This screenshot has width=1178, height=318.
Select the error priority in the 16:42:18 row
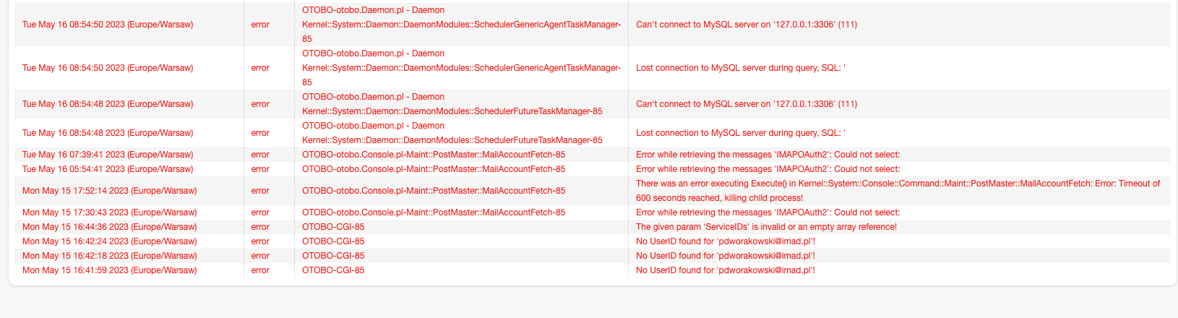click(260, 256)
